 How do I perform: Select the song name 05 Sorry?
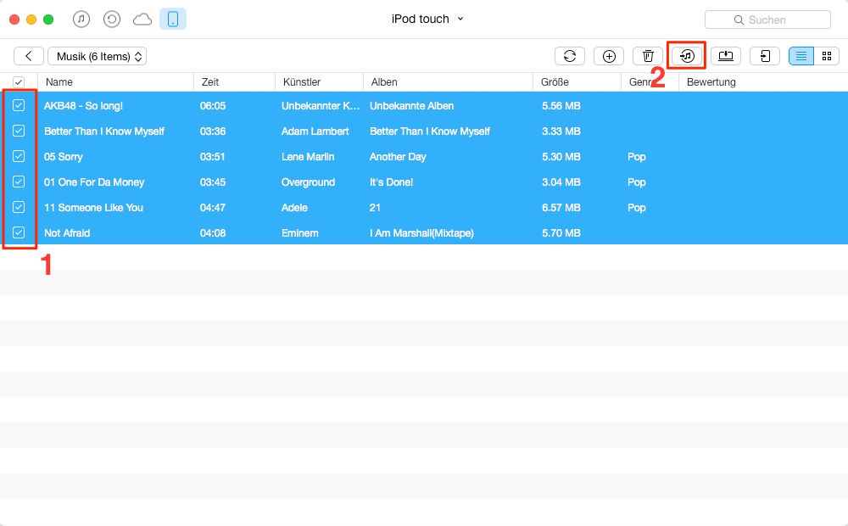pyautogui.click(x=64, y=157)
